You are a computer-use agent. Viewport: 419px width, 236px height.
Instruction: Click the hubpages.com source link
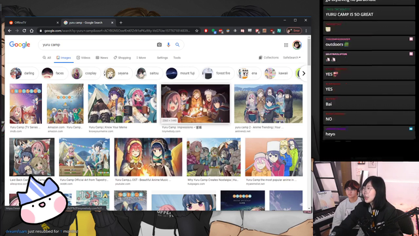pos(196,184)
